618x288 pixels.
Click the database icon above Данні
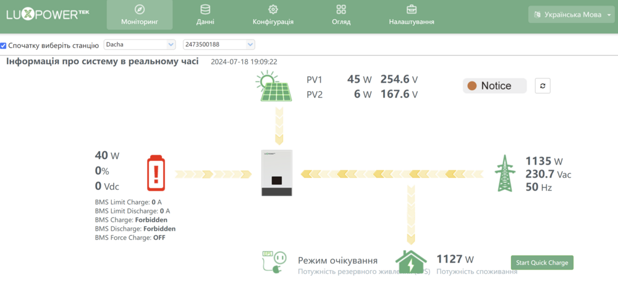pyautogui.click(x=205, y=9)
